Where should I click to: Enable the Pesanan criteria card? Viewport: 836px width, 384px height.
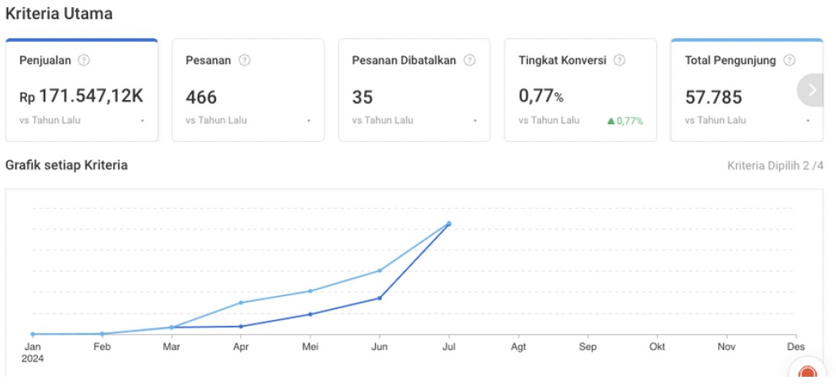pyautogui.click(x=248, y=90)
